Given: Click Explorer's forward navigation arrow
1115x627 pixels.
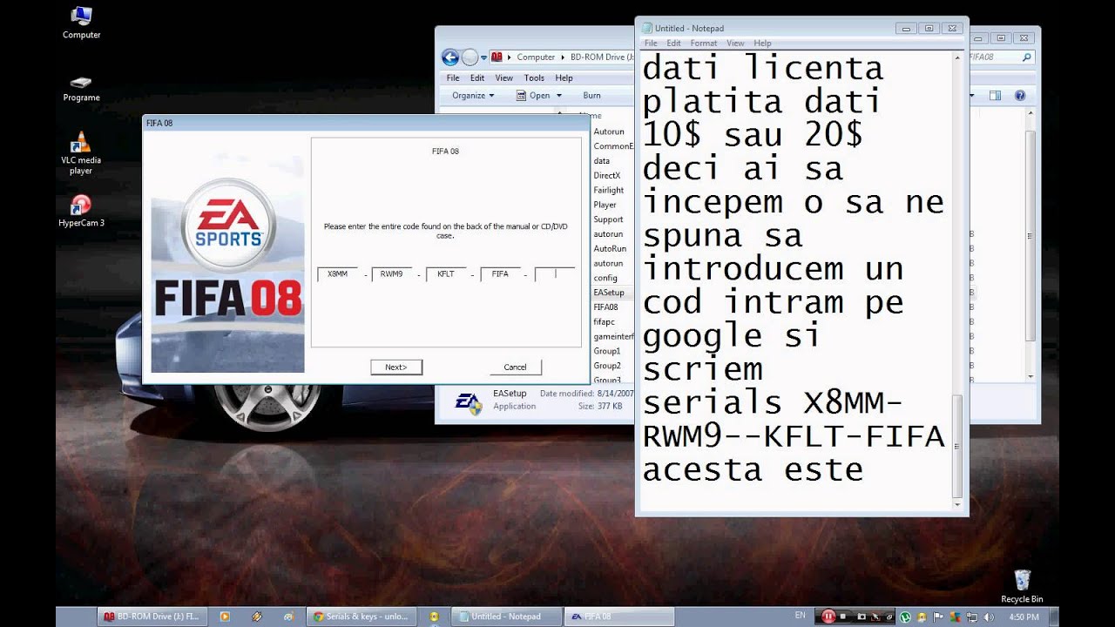Looking at the screenshot, I should pyautogui.click(x=470, y=57).
